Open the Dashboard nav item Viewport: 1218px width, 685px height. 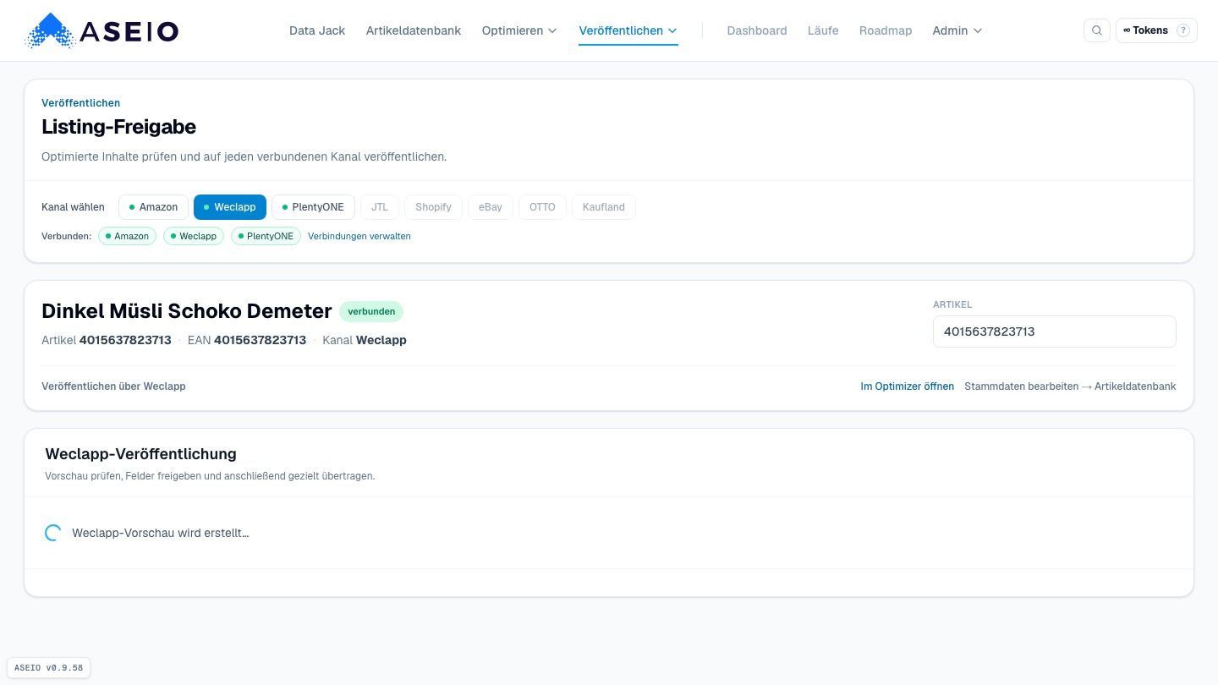757,30
